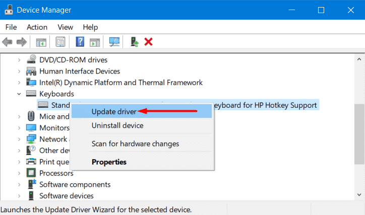Viewport: 365px width, 215px height.
Task: Toggle the action pane toolbar icon
Action: (95, 42)
